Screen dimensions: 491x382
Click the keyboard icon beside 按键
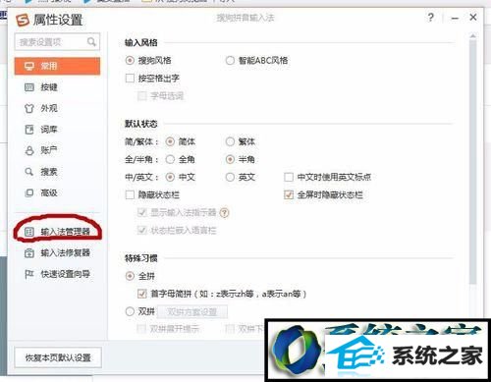tap(29, 87)
